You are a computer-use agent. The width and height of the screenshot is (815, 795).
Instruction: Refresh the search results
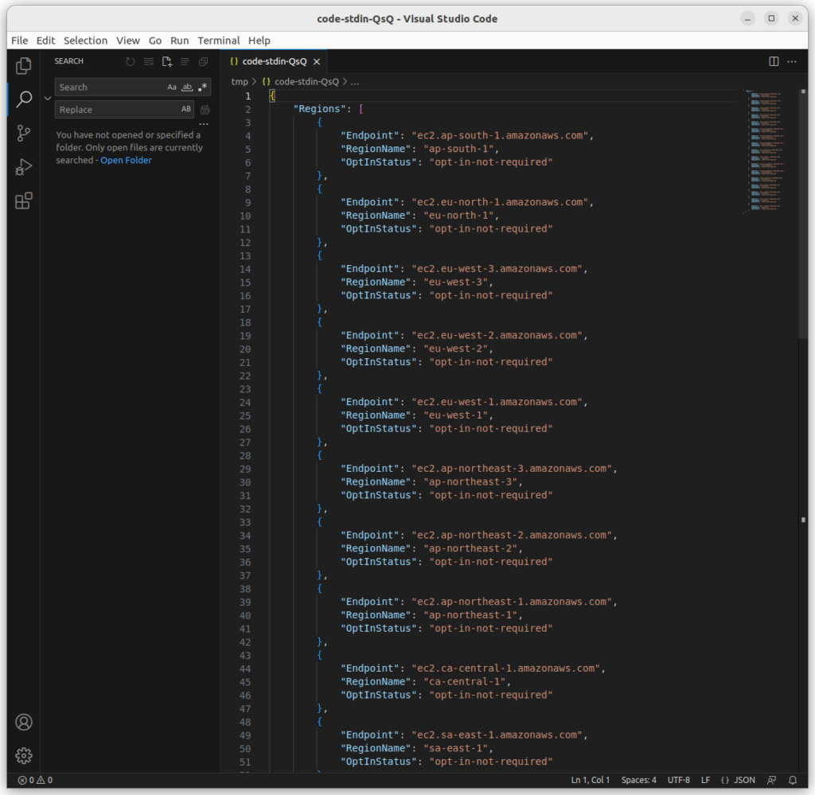click(x=130, y=61)
